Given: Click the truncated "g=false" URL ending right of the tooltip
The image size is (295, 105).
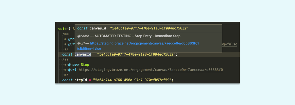Looking at the screenshot, I should pos(230,44).
